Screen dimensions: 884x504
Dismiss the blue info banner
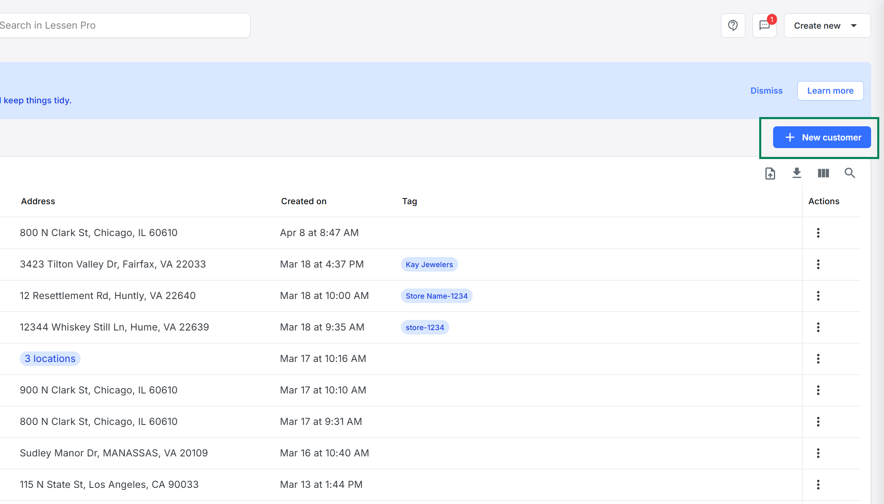(x=766, y=91)
